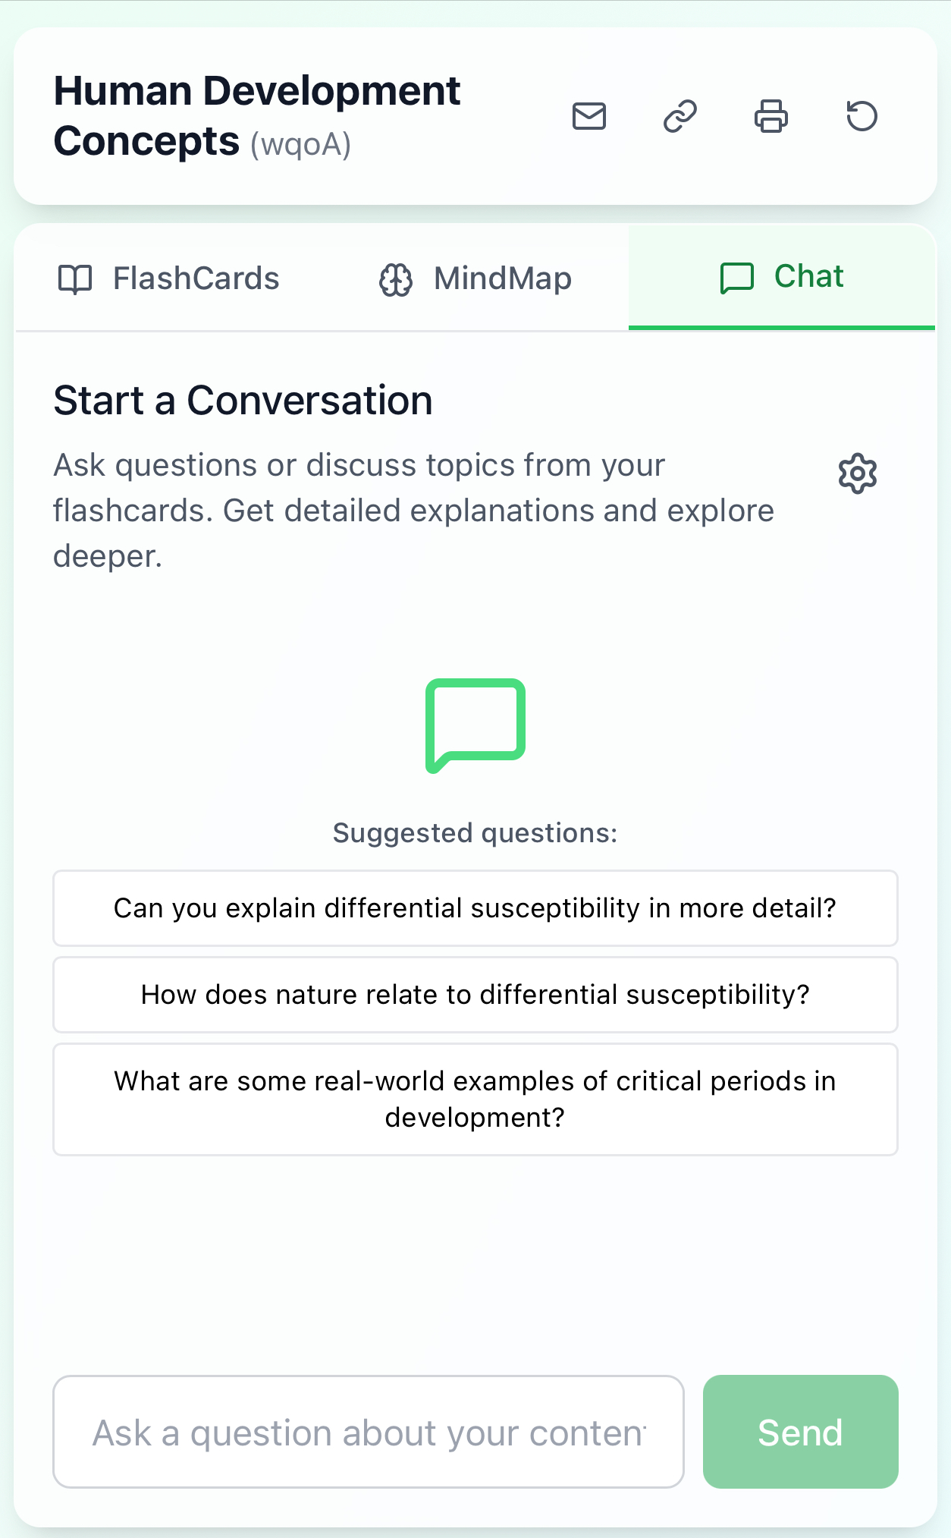The height and width of the screenshot is (1538, 951).
Task: Click the large green speech bubble illustration
Action: point(475,725)
